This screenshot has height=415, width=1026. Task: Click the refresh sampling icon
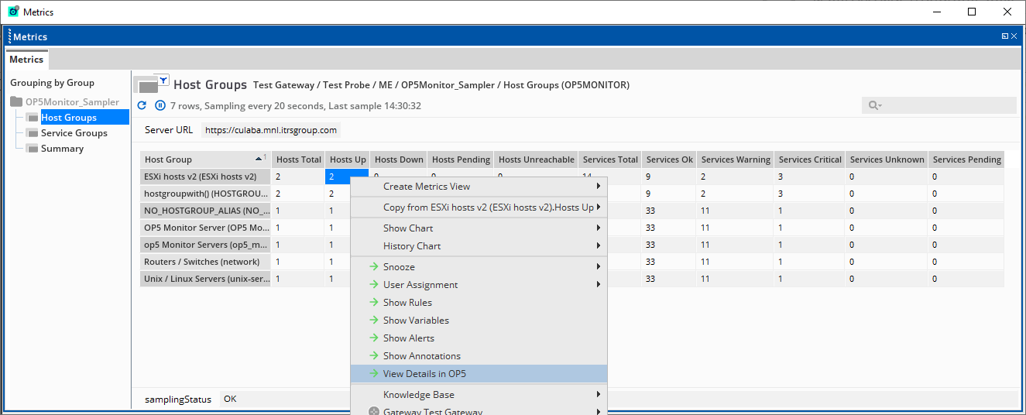(142, 105)
